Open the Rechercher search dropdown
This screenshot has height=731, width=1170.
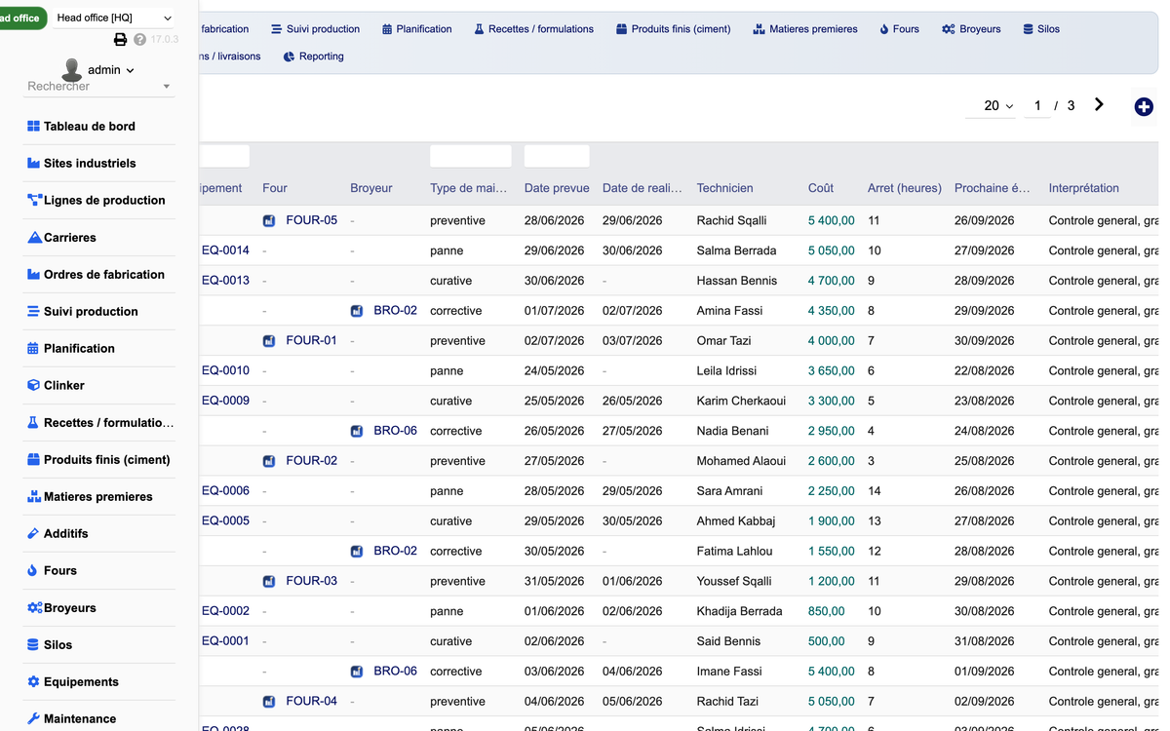pos(98,87)
